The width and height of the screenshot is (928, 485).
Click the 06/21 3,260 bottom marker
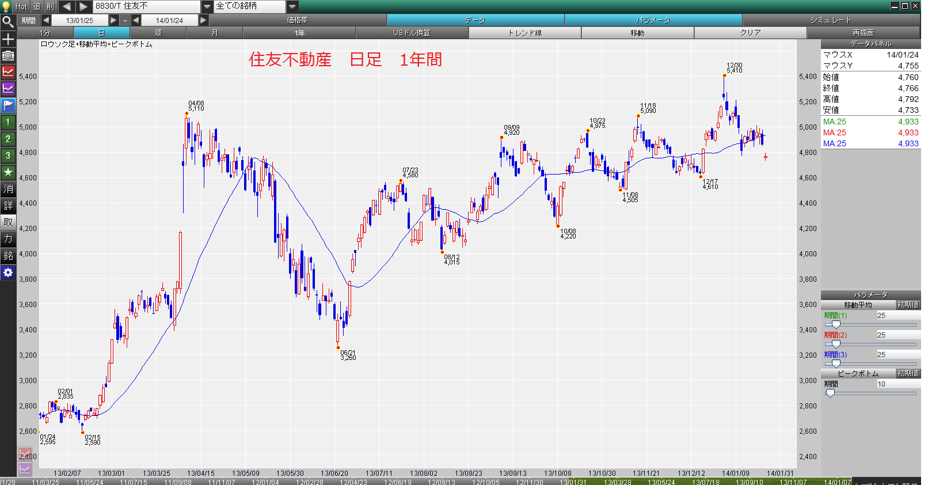338,347
